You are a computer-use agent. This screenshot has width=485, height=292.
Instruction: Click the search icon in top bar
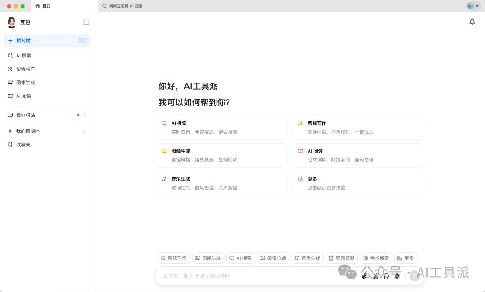[105, 6]
